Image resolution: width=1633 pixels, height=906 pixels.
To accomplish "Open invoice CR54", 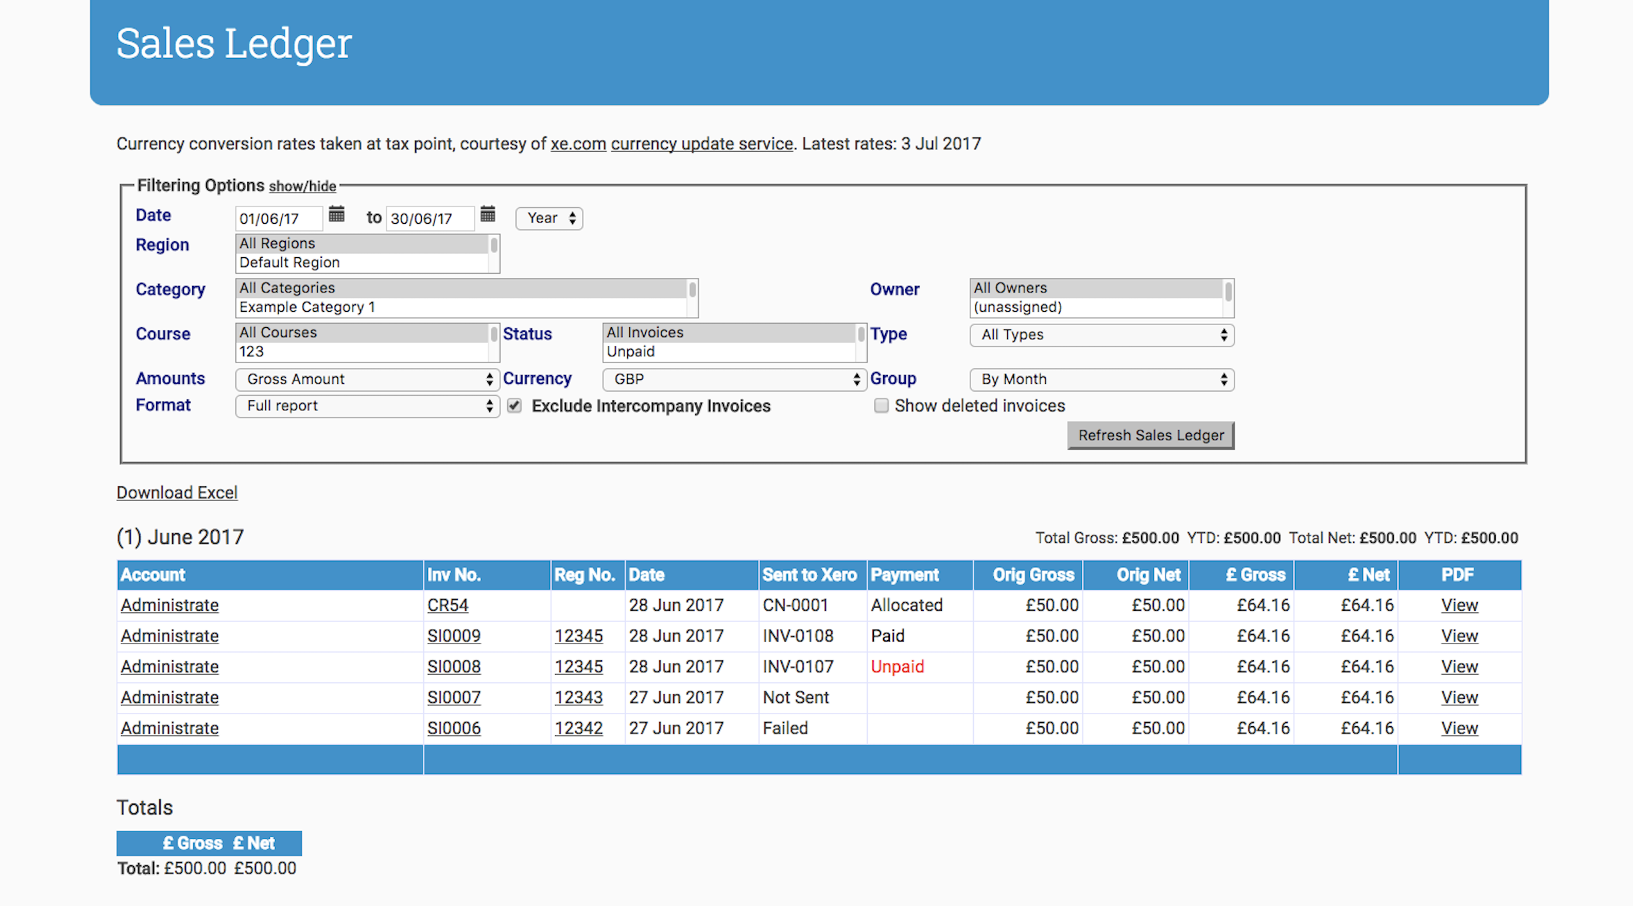I will 448,606.
